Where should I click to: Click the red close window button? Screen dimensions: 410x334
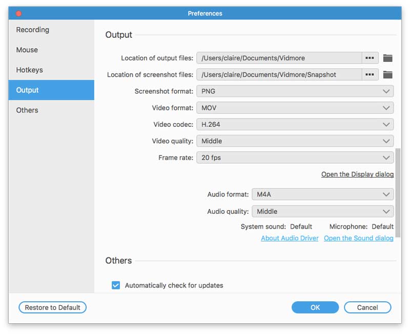(19, 13)
